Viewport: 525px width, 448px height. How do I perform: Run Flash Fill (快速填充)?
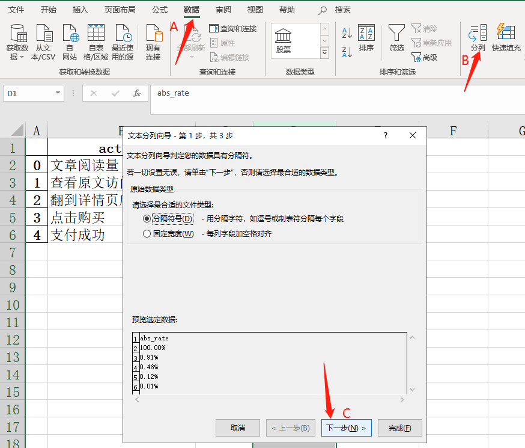click(506, 37)
